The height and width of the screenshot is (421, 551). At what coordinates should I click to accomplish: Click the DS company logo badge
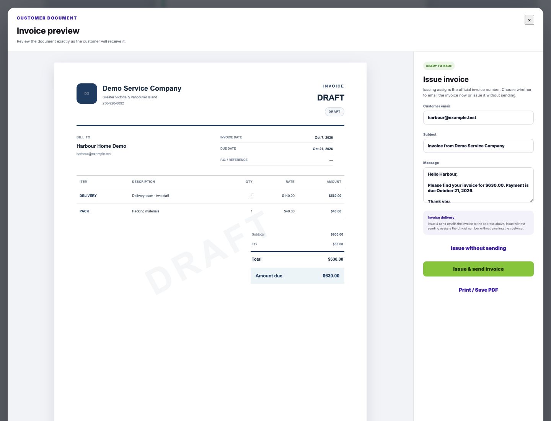[x=87, y=93]
